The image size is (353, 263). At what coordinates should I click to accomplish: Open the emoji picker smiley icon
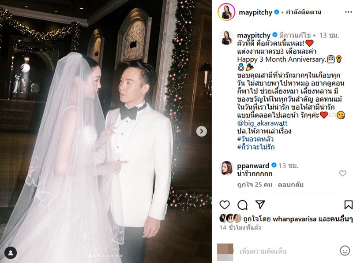345,251
